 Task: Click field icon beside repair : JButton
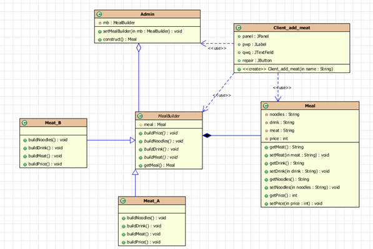click(239, 61)
